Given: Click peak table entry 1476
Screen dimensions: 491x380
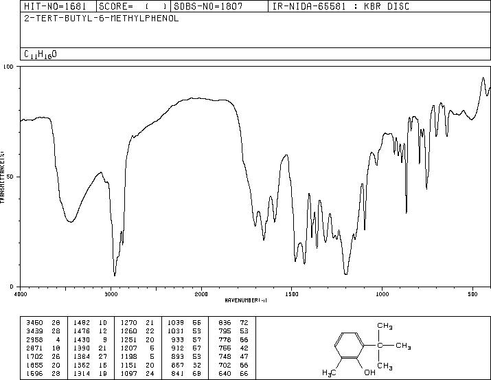Looking at the screenshot, I should tap(82, 331).
